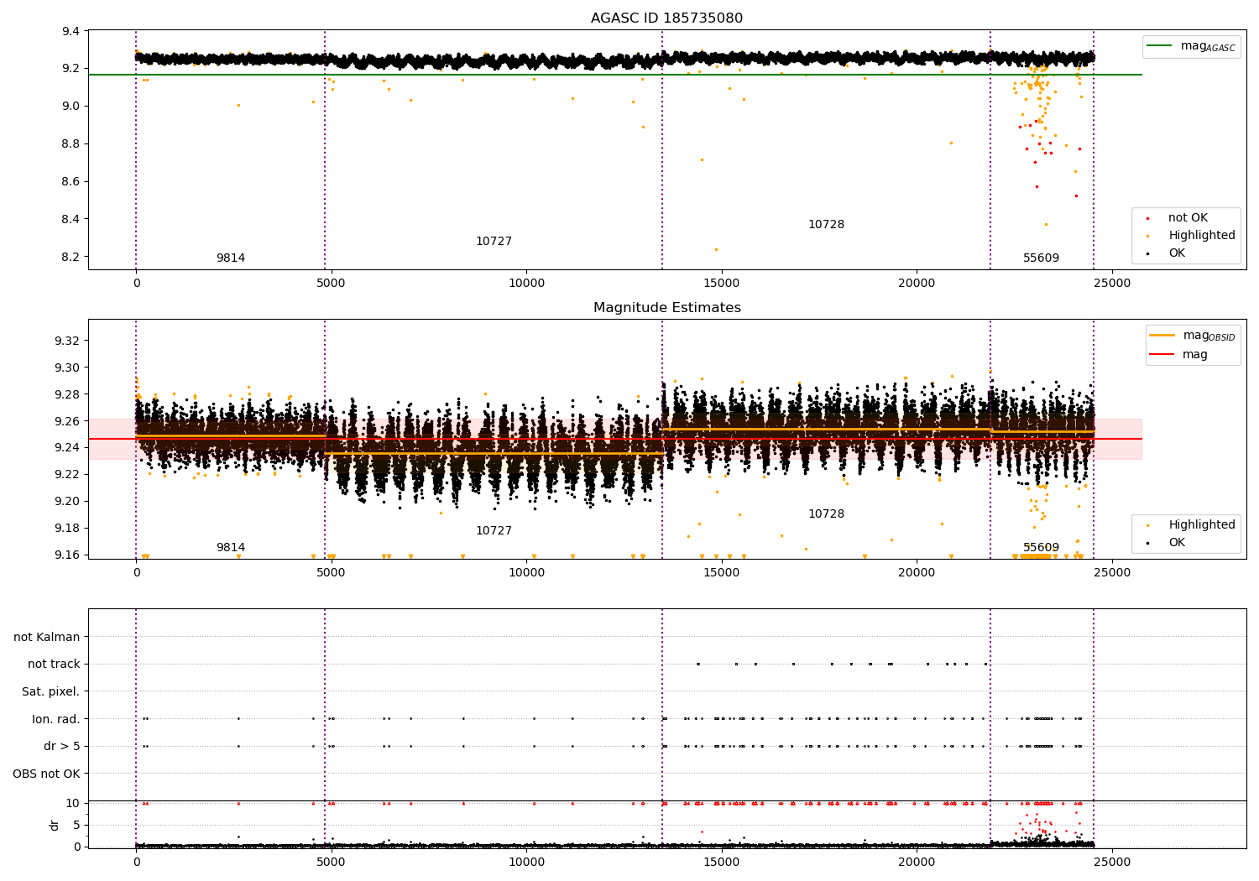
Task: Click y-axis tick 8.2 on top plot
Action: pos(71,258)
